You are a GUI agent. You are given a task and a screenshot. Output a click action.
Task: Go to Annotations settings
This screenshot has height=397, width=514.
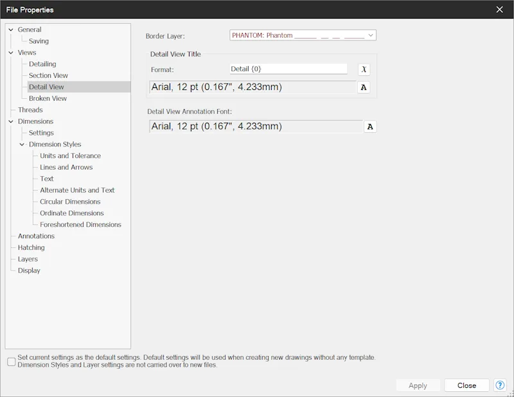[36, 236]
